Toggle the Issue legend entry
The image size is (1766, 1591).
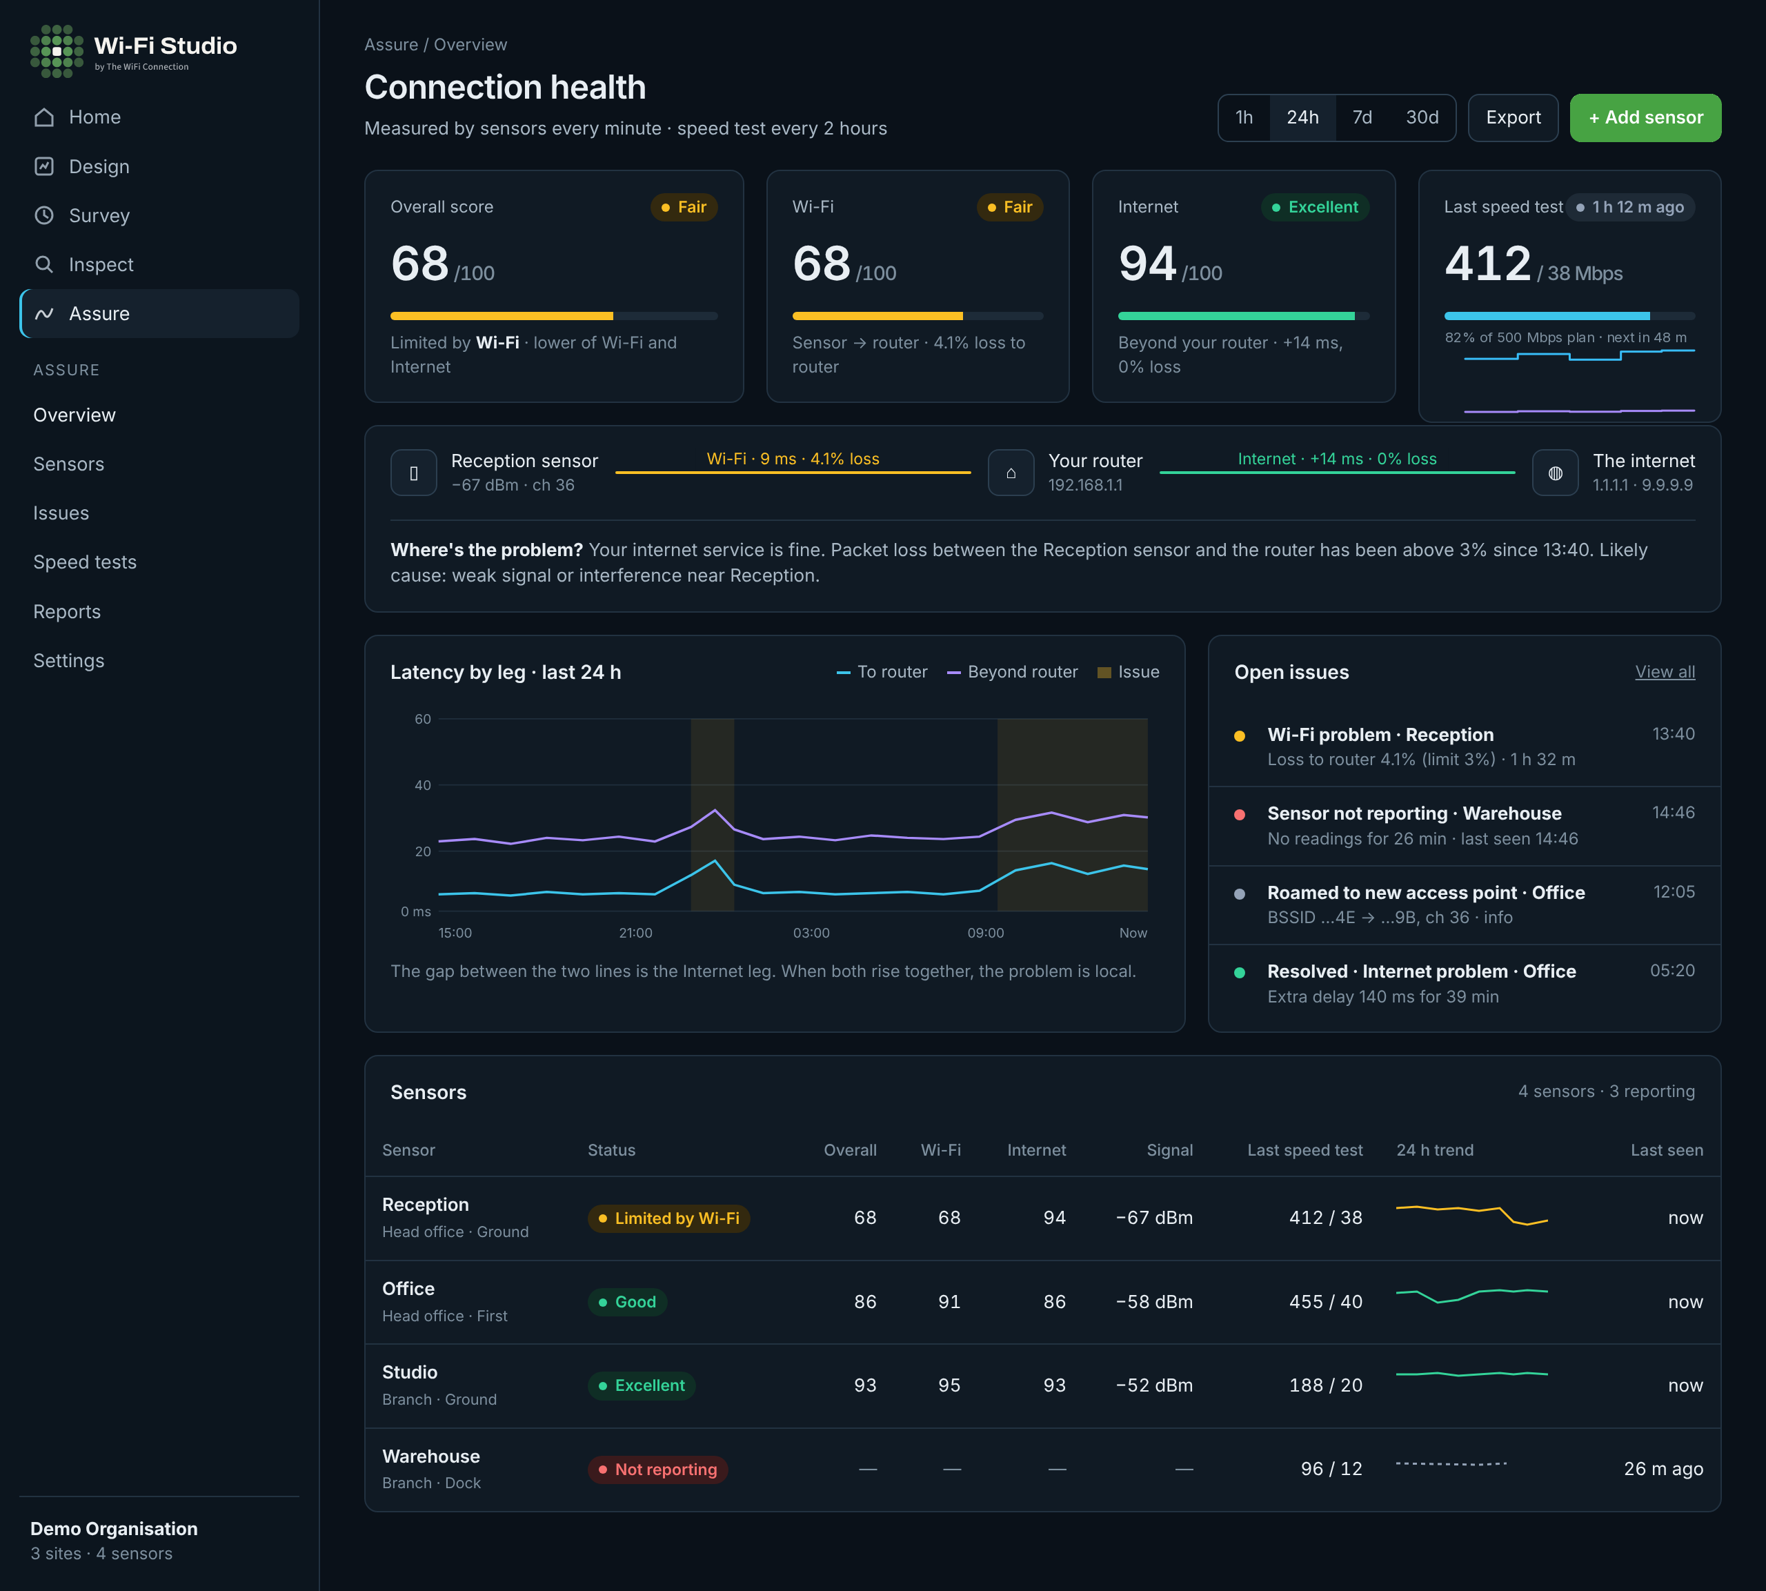point(1128,671)
